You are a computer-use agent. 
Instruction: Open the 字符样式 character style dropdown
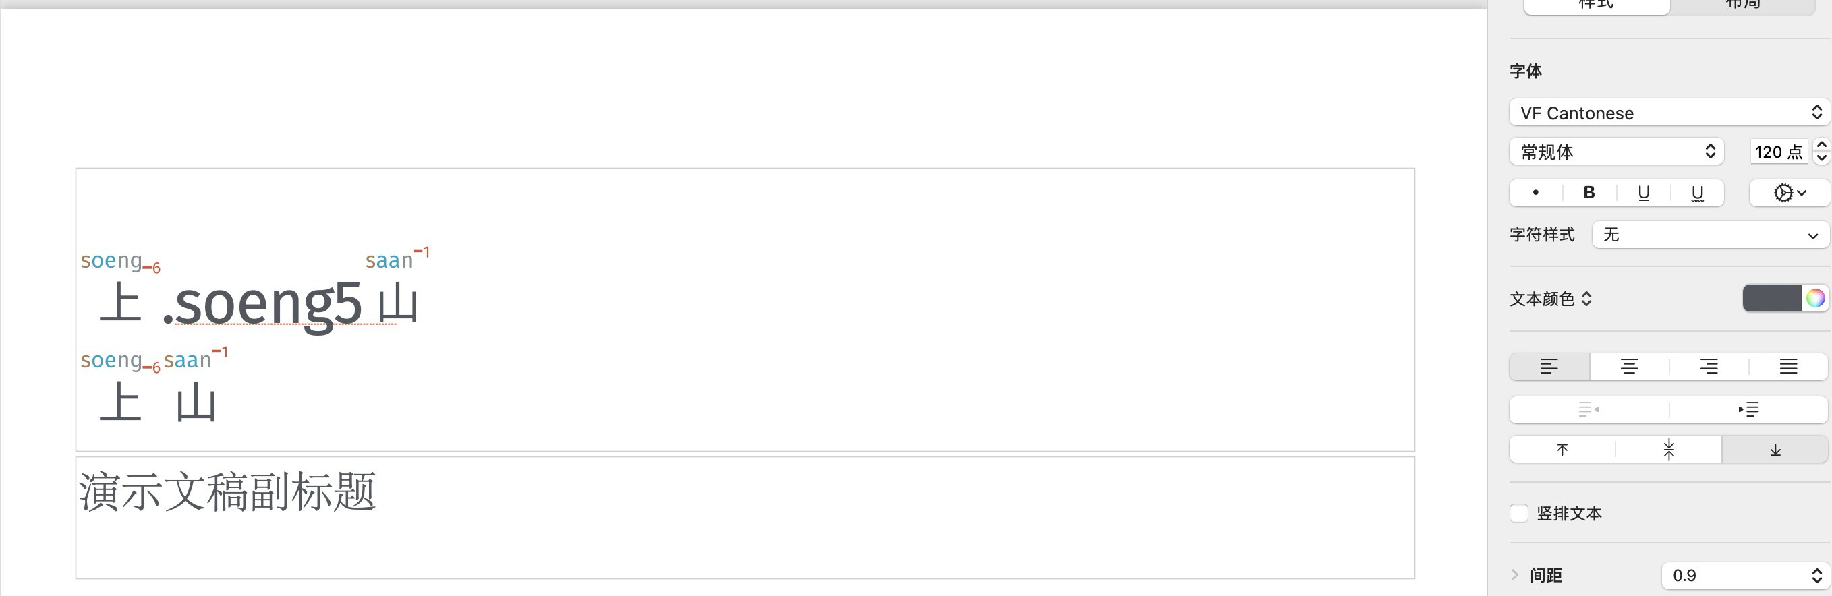point(1710,235)
